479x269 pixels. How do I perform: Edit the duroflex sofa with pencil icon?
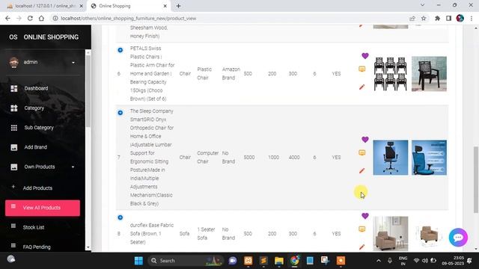(x=362, y=247)
